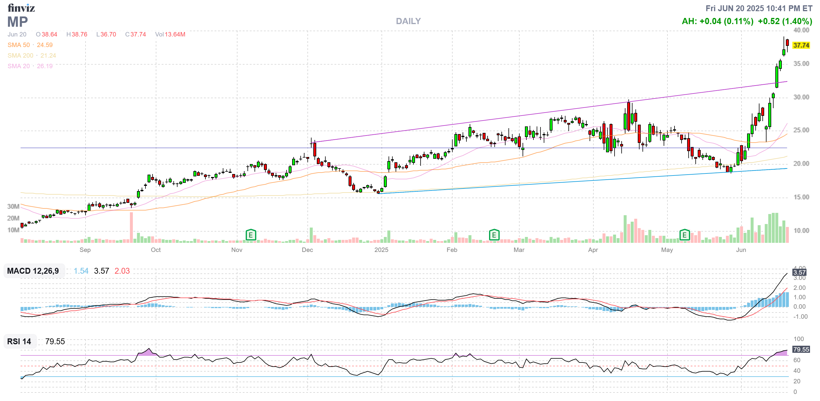Screen dimensions: 820x401
Task: Click the 3.57 MACD value tag
Action: click(x=799, y=272)
